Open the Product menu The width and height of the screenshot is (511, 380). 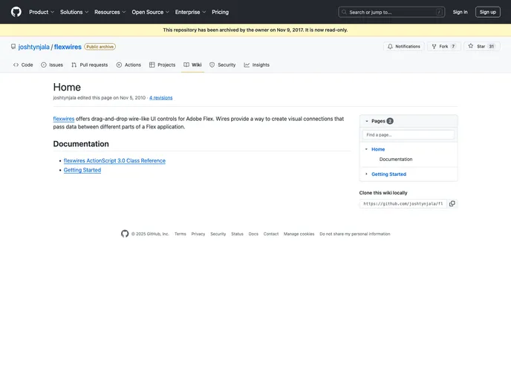(42, 12)
